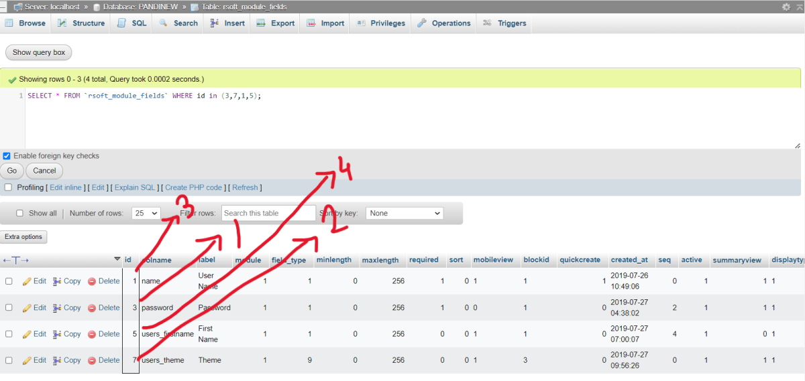This screenshot has width=805, height=381.
Task: Sort by blockid column header
Action: coord(537,260)
